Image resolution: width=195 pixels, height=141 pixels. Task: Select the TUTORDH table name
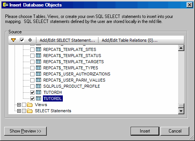[53, 92]
